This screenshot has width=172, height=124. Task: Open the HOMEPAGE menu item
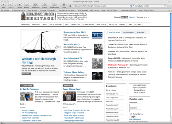(x=25, y=24)
